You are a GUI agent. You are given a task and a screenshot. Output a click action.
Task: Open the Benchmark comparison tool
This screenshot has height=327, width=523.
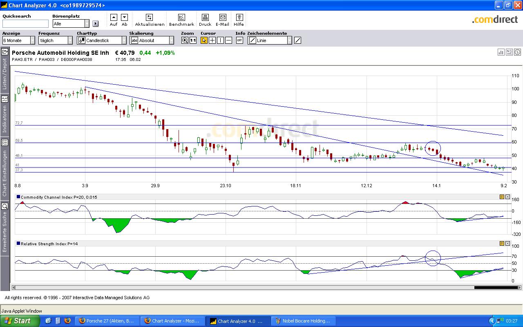181,18
